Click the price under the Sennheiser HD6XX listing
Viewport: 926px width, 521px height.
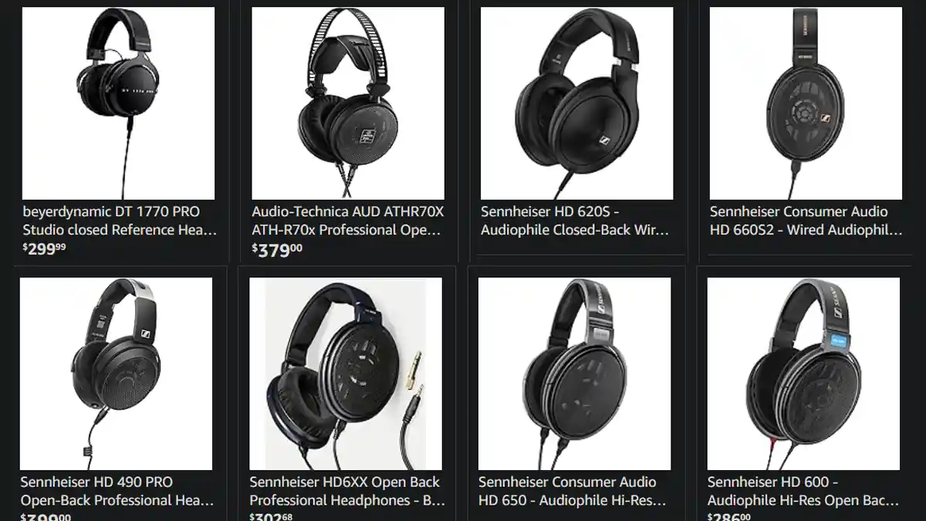click(273, 516)
